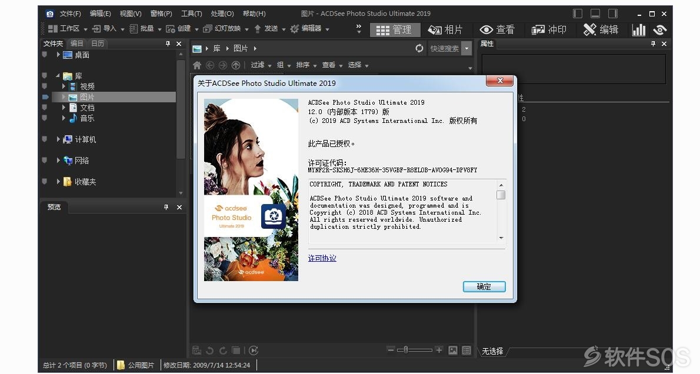Open the 许可协议 license agreement link
This screenshot has width=700, height=374.
tap(322, 258)
